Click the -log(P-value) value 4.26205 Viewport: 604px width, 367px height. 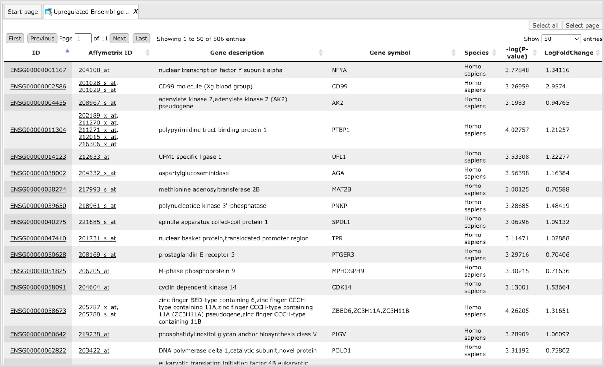point(517,311)
